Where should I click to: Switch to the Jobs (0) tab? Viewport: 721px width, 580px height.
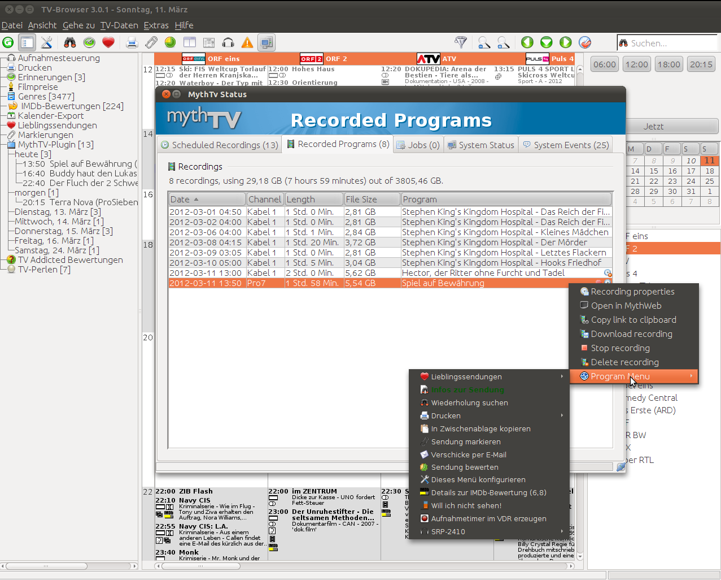418,145
